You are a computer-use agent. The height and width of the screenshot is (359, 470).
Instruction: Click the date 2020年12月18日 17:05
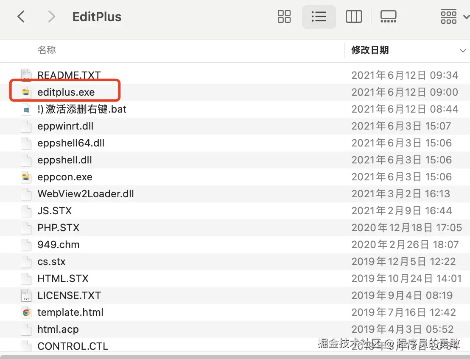407,228
